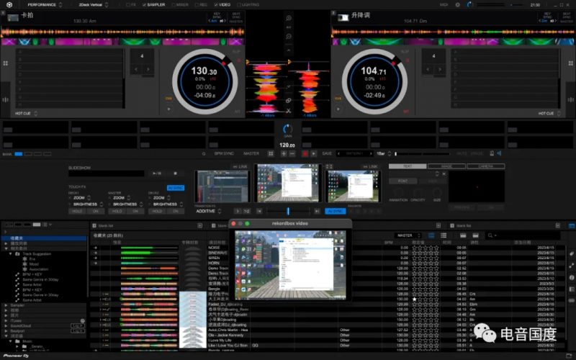Click deck 2 waveform panel icon
This screenshot has height=360, width=576.
(570, 99)
